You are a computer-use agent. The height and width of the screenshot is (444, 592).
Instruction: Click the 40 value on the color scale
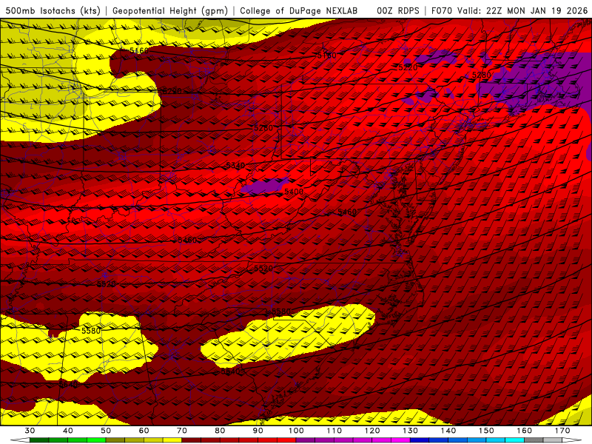(67, 431)
